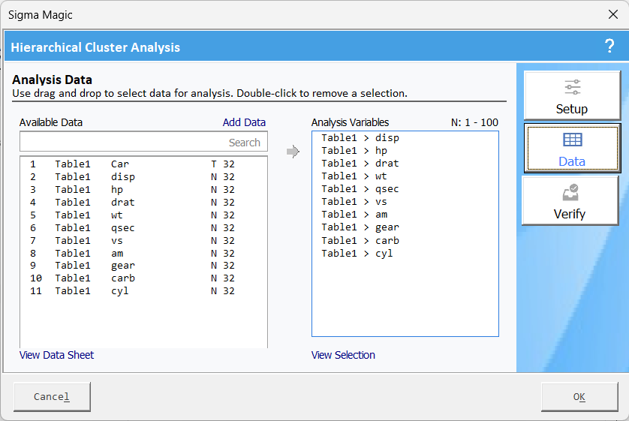Open the Setup tab with sliders icon
The image size is (629, 421).
point(572,95)
